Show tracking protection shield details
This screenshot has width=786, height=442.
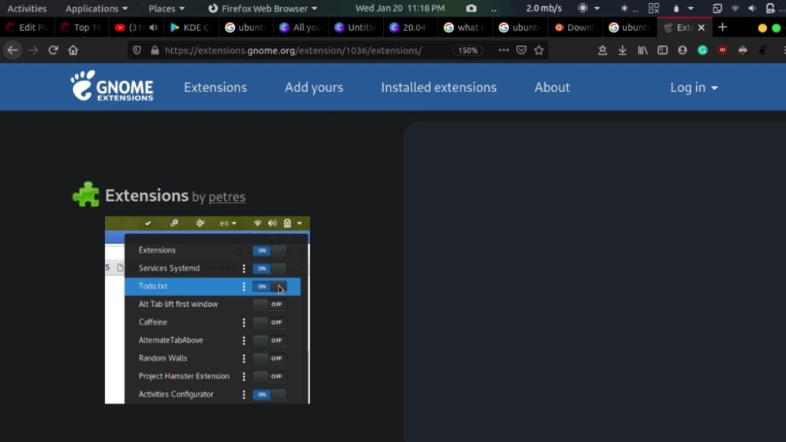click(x=137, y=50)
